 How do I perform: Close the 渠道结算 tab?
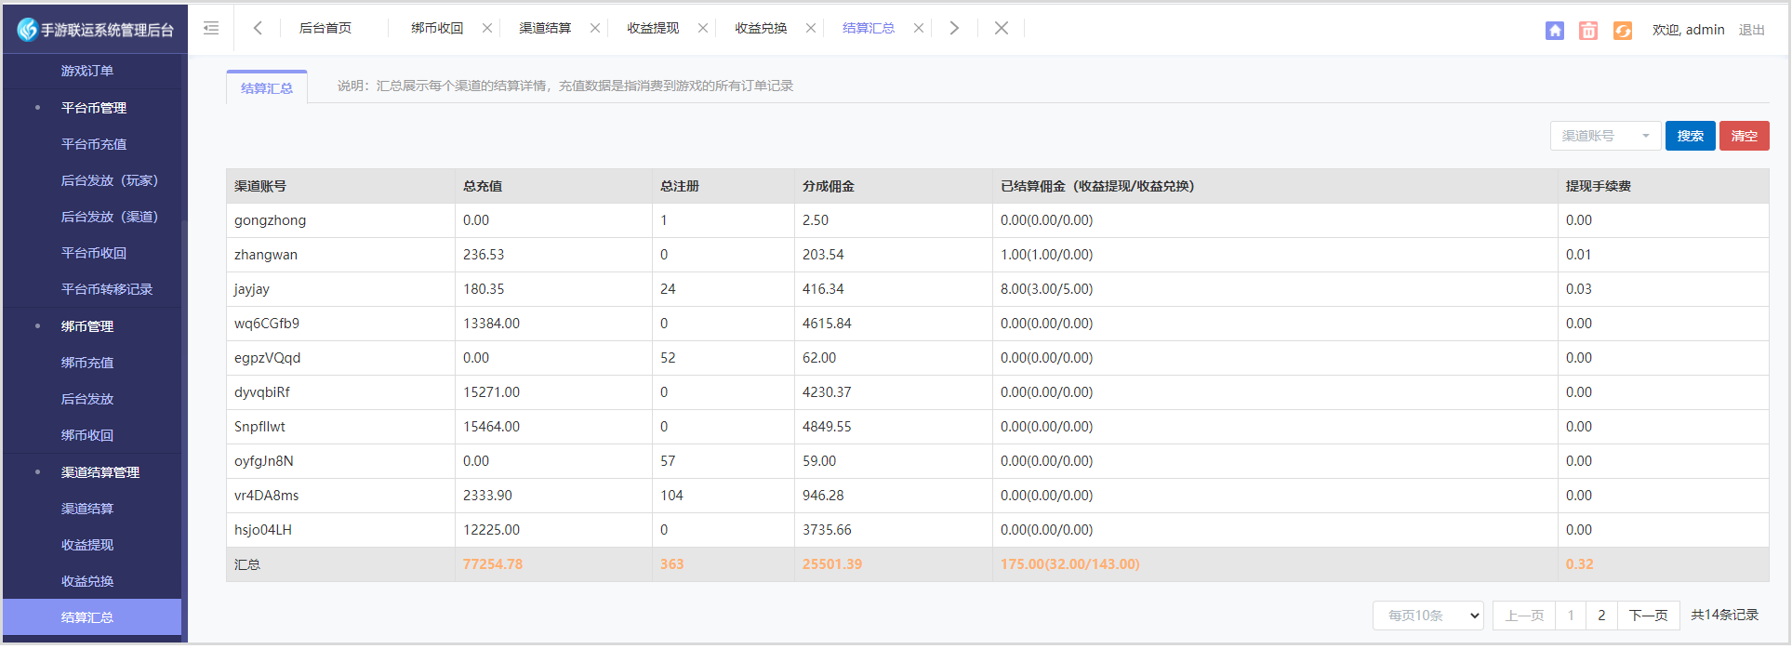(595, 28)
